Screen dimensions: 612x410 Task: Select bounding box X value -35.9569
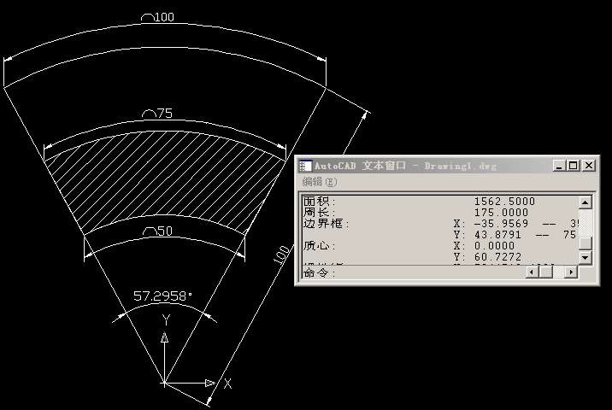pos(501,224)
